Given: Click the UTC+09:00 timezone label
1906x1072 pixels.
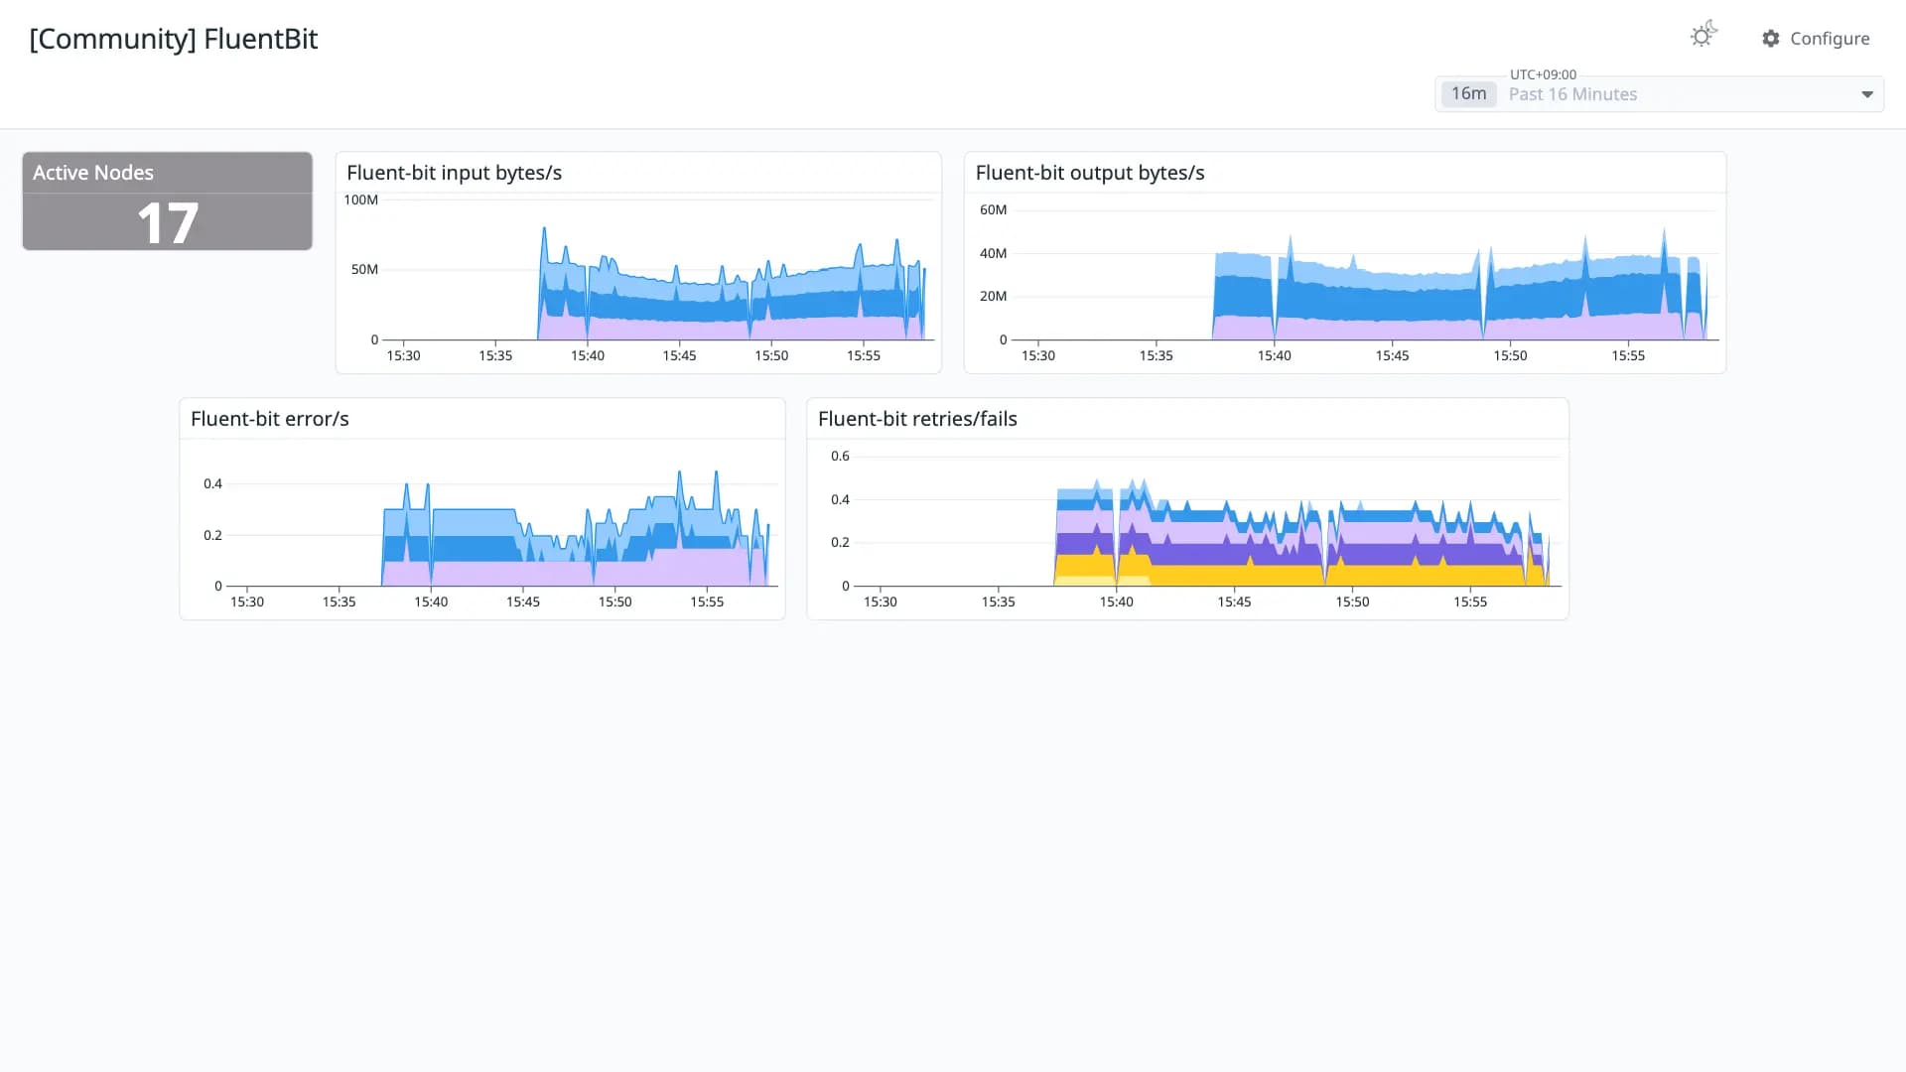Looking at the screenshot, I should [x=1543, y=74].
